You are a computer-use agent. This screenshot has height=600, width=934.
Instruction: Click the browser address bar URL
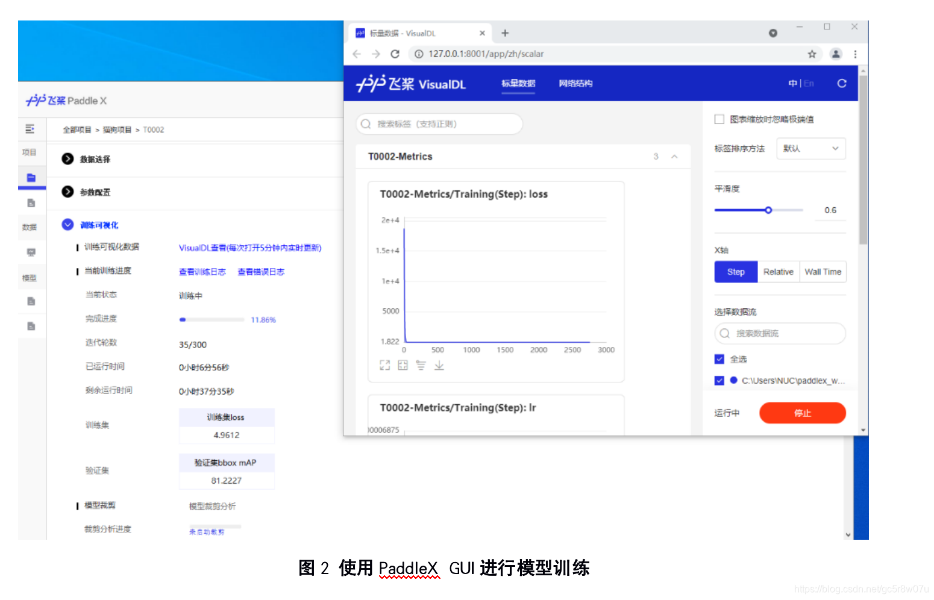486,54
